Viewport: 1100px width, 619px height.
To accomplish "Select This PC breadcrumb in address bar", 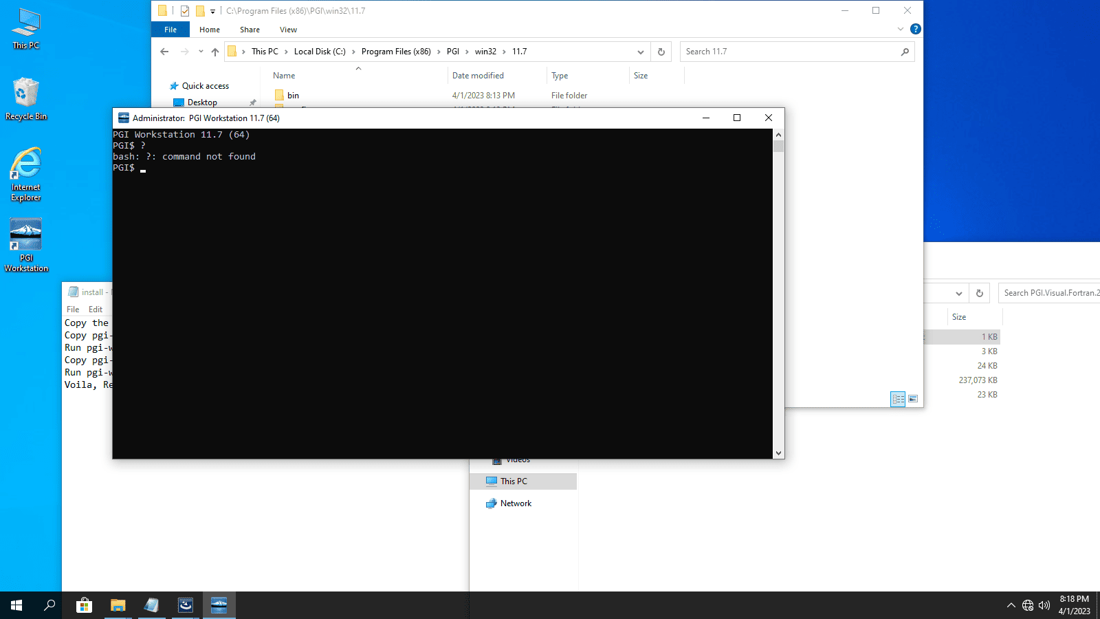I will pos(265,52).
